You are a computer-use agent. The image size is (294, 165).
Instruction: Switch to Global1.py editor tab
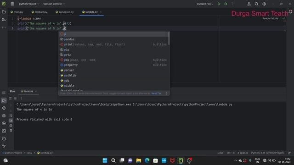click(x=40, y=12)
